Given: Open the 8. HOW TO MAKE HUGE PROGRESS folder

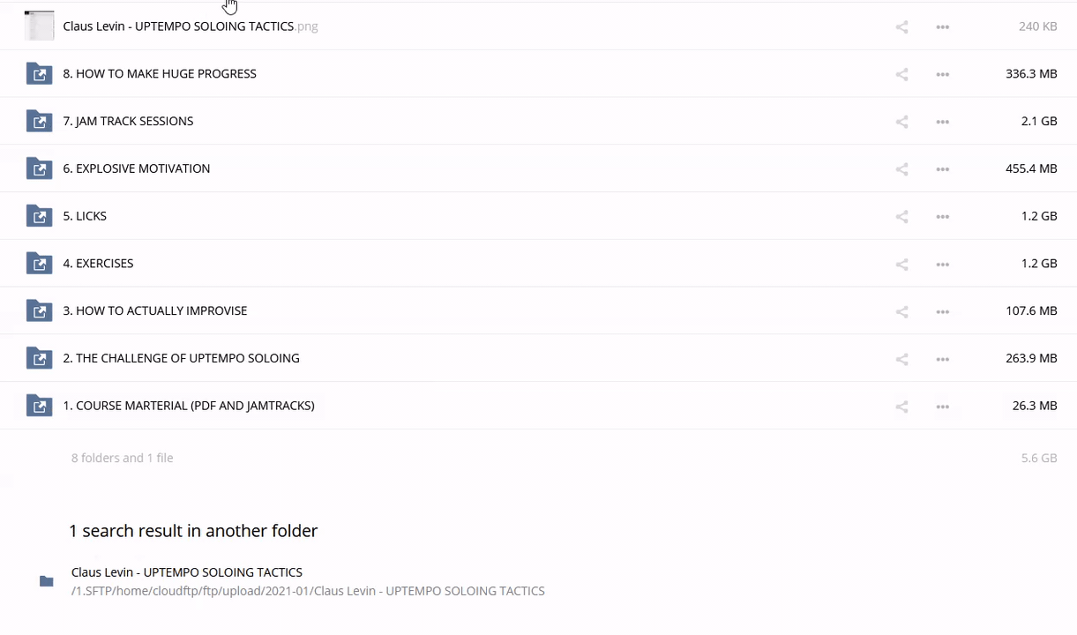Looking at the screenshot, I should tap(160, 74).
